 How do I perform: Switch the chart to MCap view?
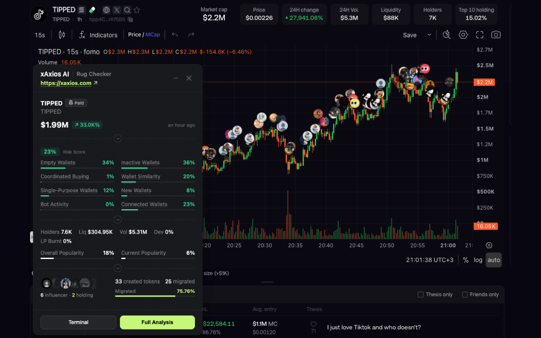click(x=153, y=35)
